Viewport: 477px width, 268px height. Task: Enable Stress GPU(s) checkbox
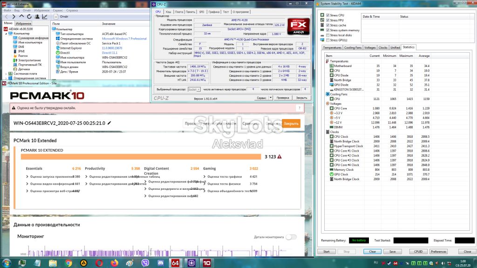(x=327, y=40)
